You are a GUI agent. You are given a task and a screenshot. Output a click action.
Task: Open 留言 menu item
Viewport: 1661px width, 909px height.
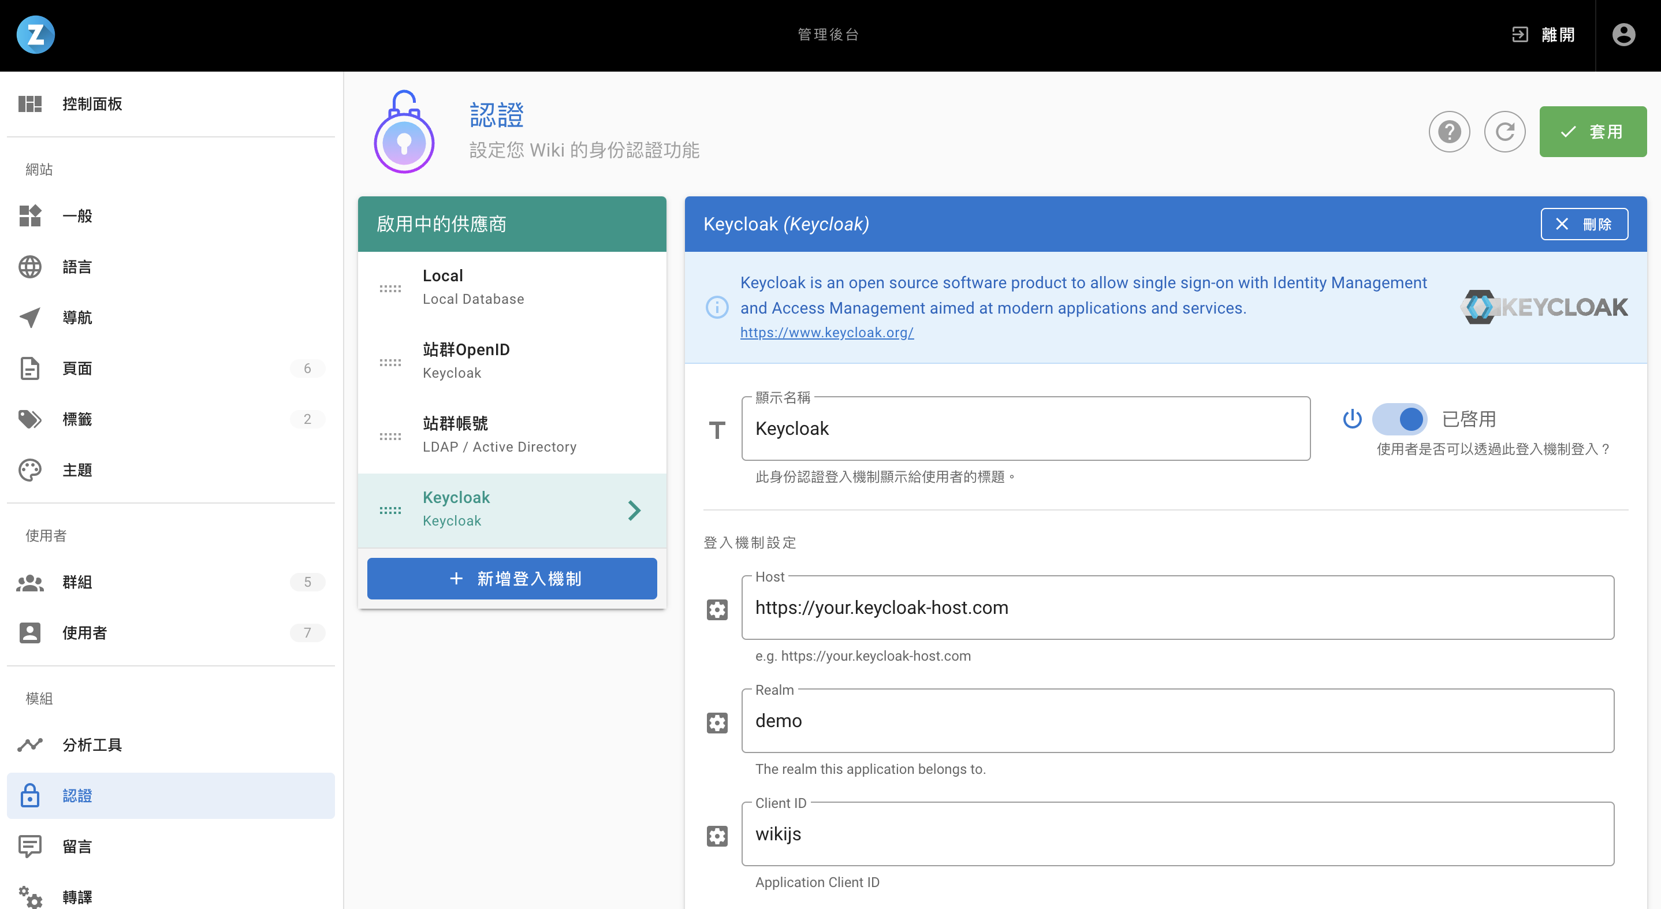click(x=170, y=847)
